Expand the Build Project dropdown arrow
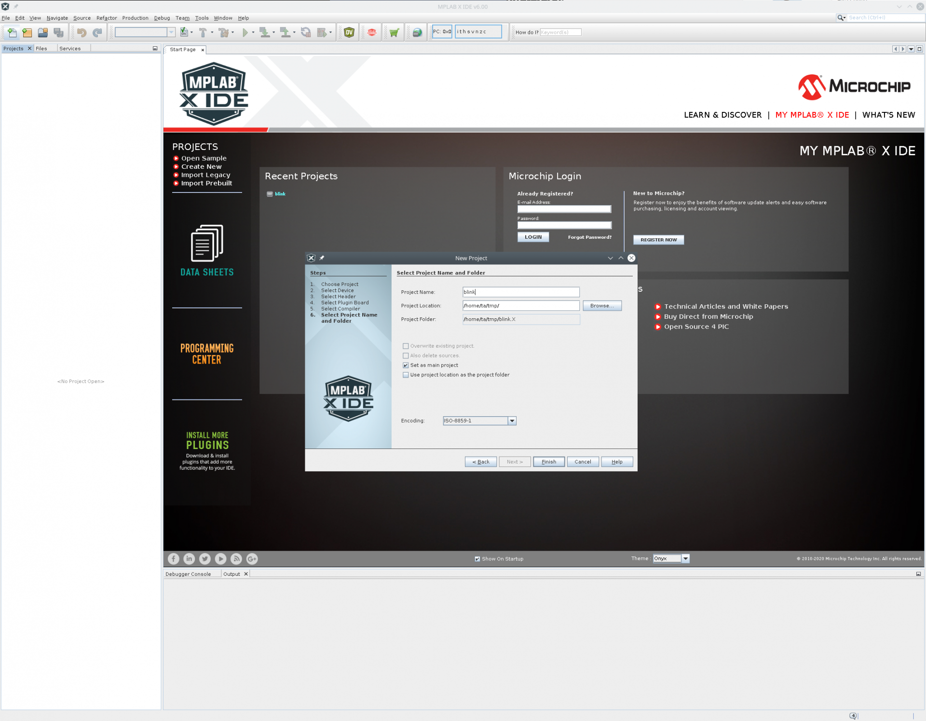Screen dimensions: 926x721 pyautogui.click(x=212, y=32)
